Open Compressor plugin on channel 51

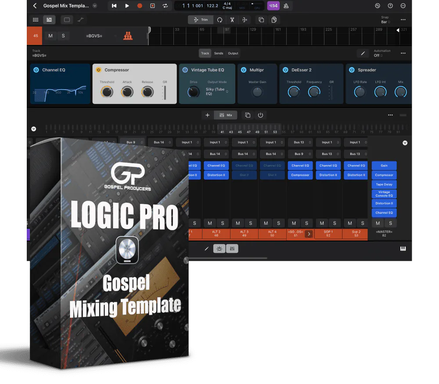(300, 175)
